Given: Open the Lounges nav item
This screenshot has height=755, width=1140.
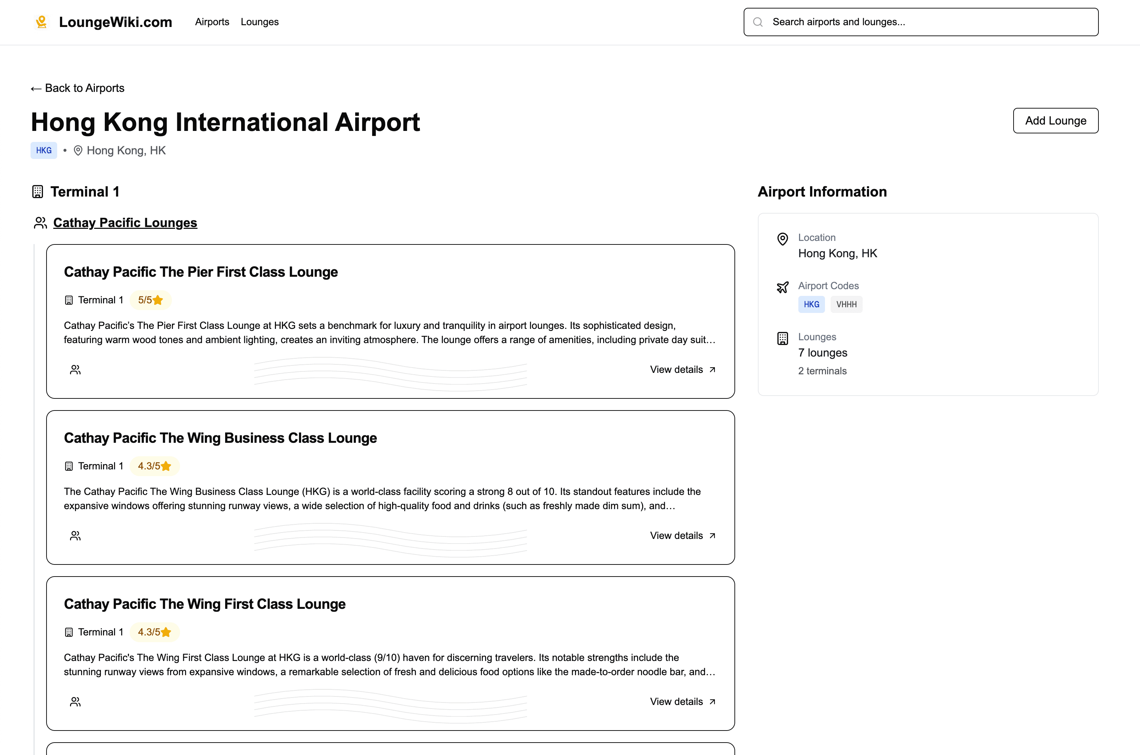Looking at the screenshot, I should coord(260,22).
